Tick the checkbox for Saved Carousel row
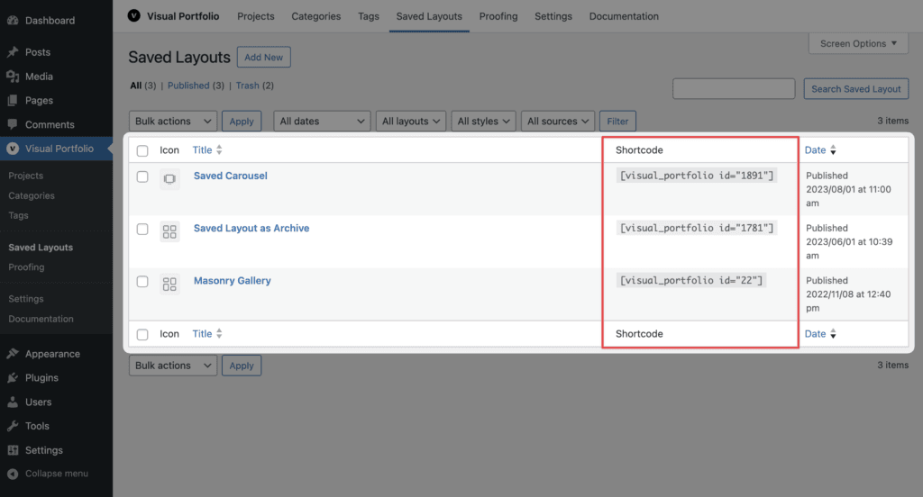The height and width of the screenshot is (497, 923). tap(142, 176)
